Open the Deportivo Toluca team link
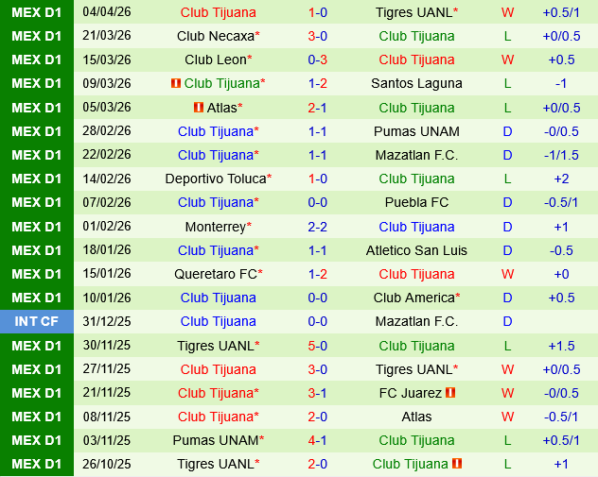598x477 pixels. pos(217,179)
